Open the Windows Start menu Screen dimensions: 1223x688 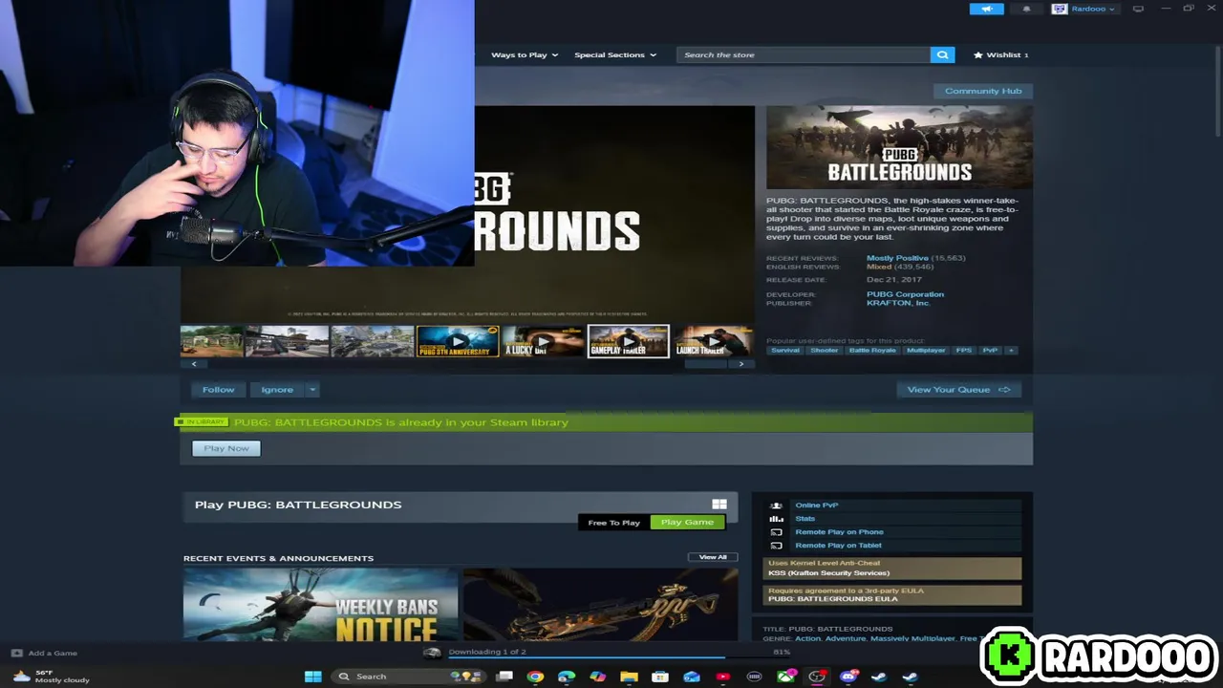pyautogui.click(x=312, y=677)
